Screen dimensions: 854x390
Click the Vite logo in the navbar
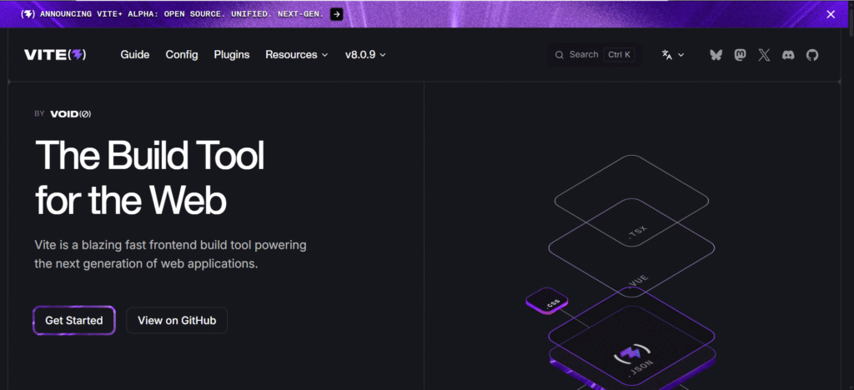click(55, 55)
